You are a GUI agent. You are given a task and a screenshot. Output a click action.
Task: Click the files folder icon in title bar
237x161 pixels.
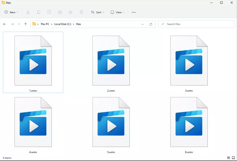(x=3, y=3)
